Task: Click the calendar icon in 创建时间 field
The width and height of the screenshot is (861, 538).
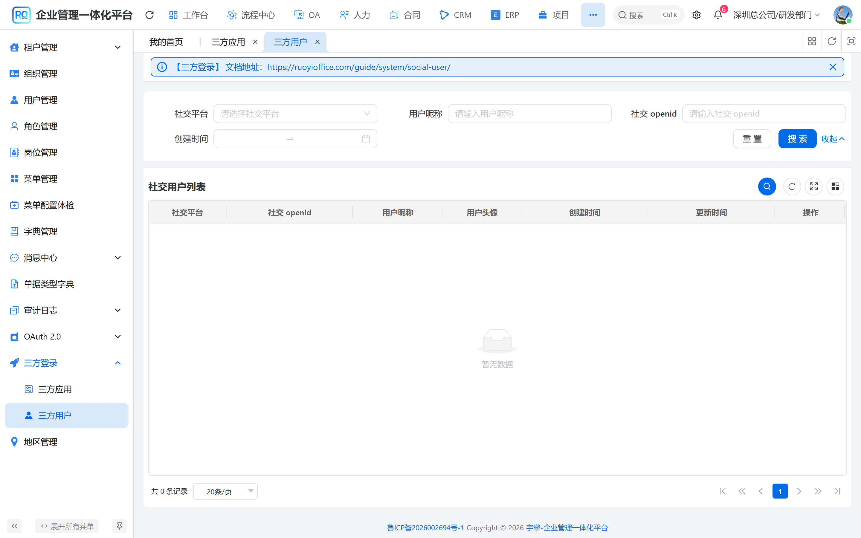Action: tap(366, 139)
